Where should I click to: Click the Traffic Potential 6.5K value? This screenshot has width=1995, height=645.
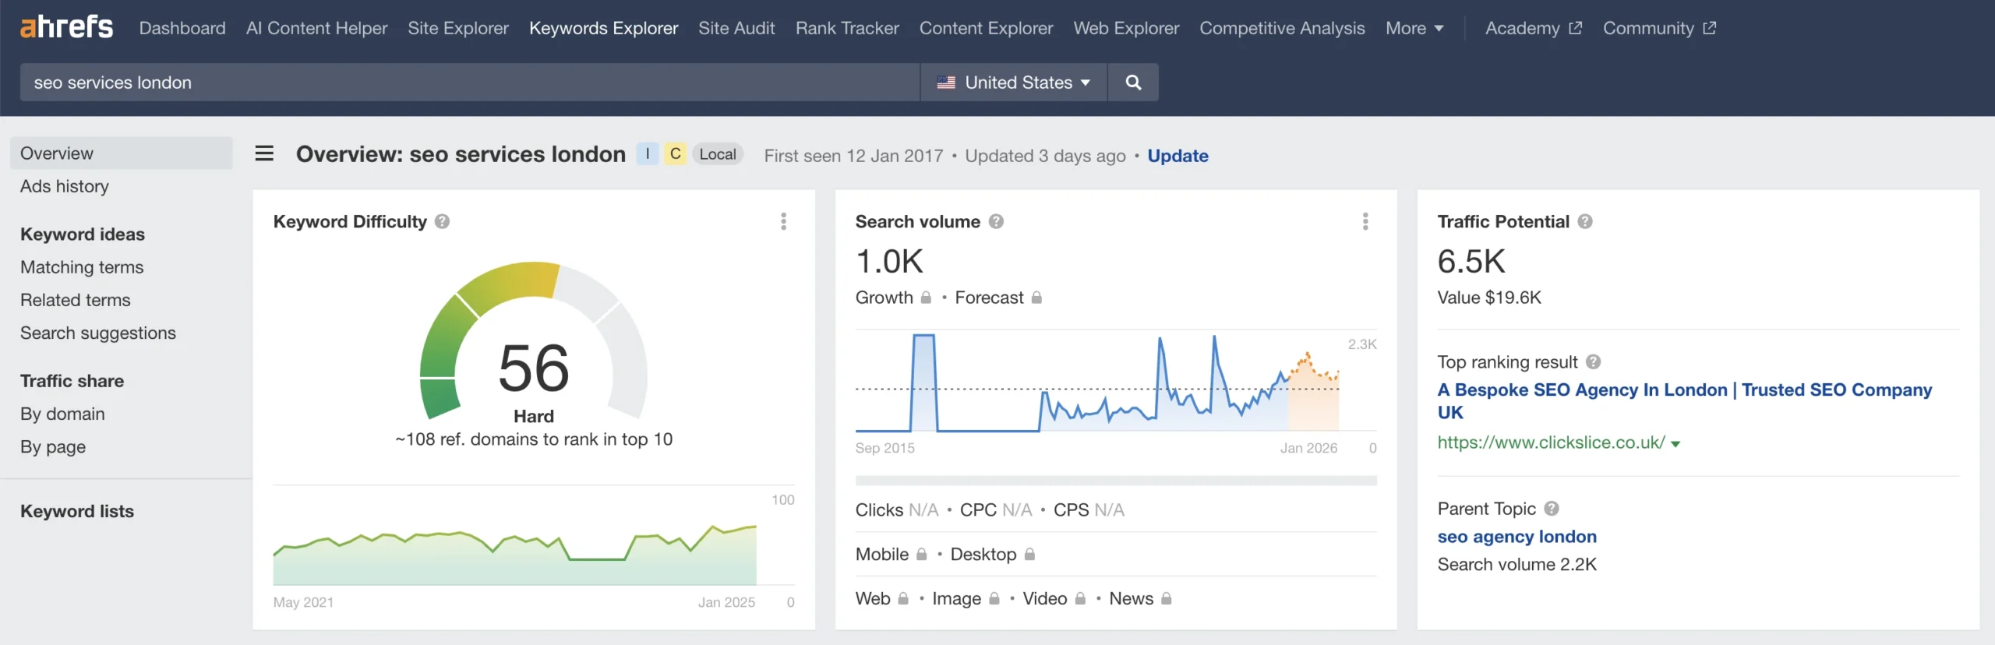(x=1471, y=262)
